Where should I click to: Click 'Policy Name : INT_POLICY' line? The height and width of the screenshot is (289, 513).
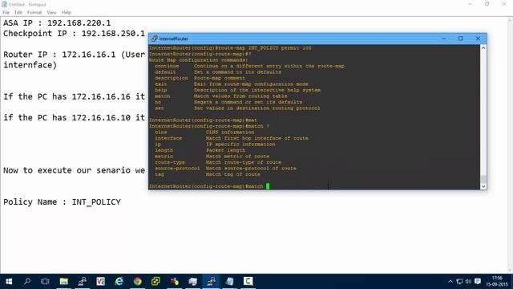tap(62, 201)
